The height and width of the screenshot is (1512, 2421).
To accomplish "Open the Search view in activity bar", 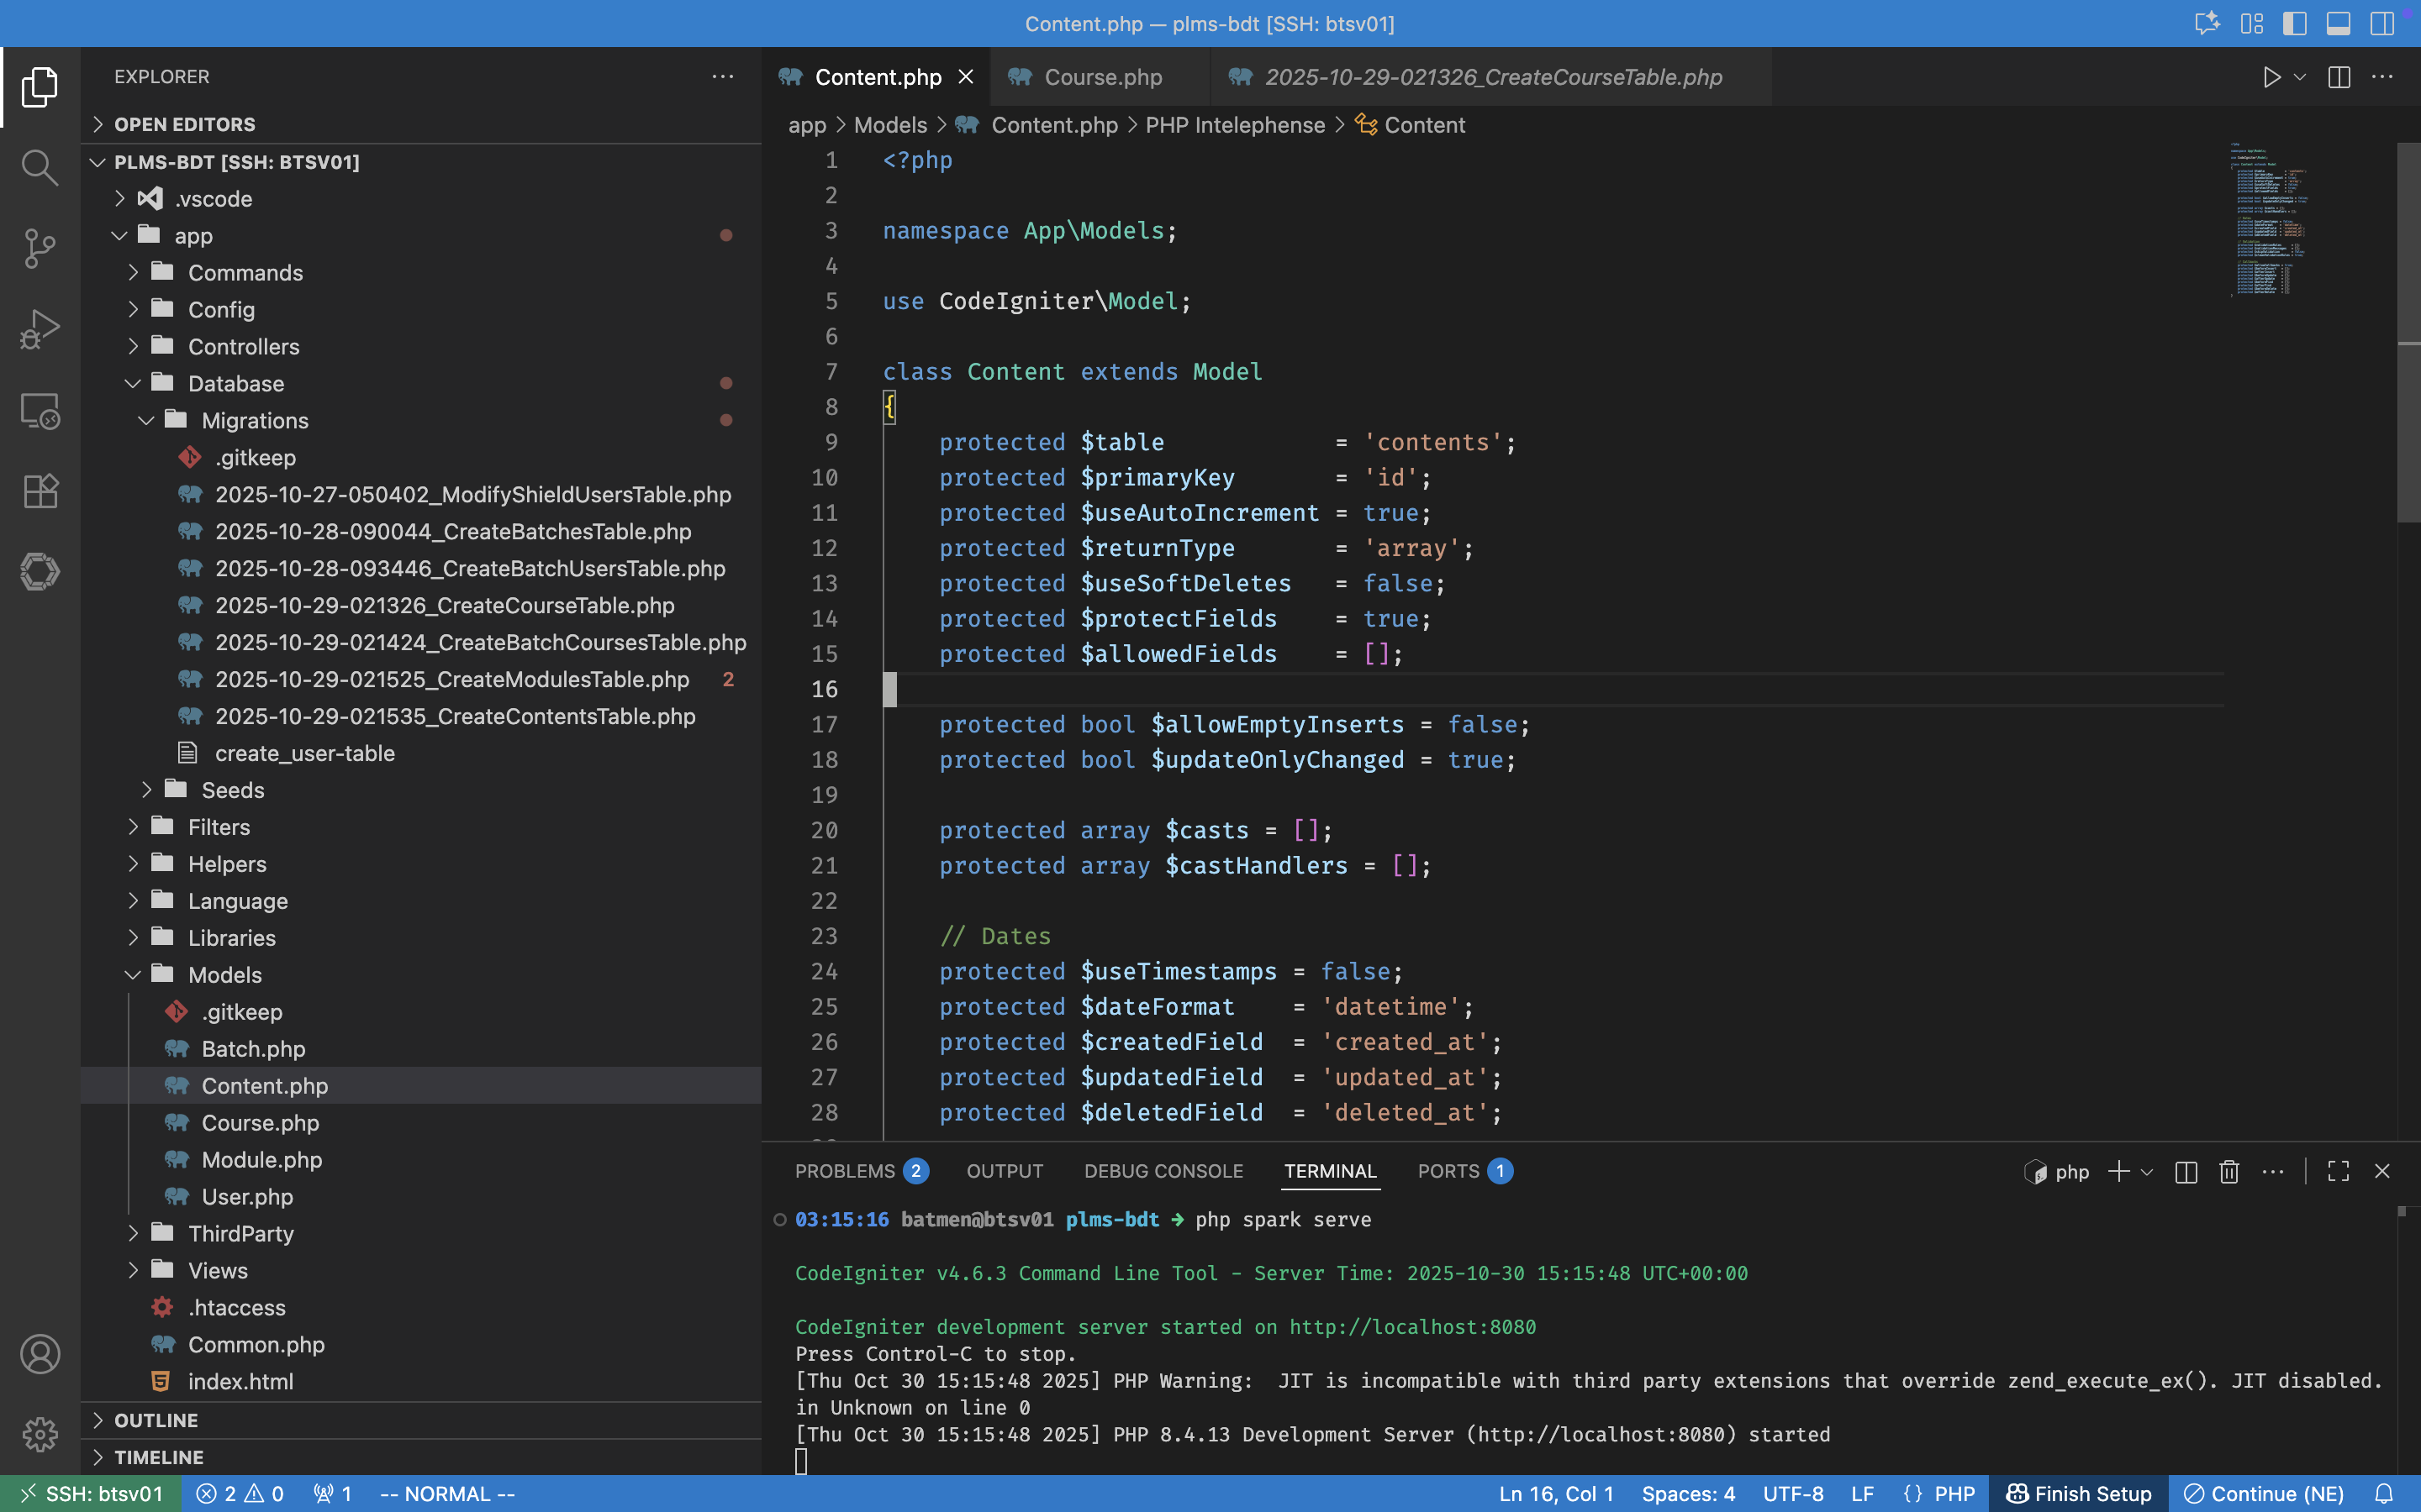I will click(40, 167).
